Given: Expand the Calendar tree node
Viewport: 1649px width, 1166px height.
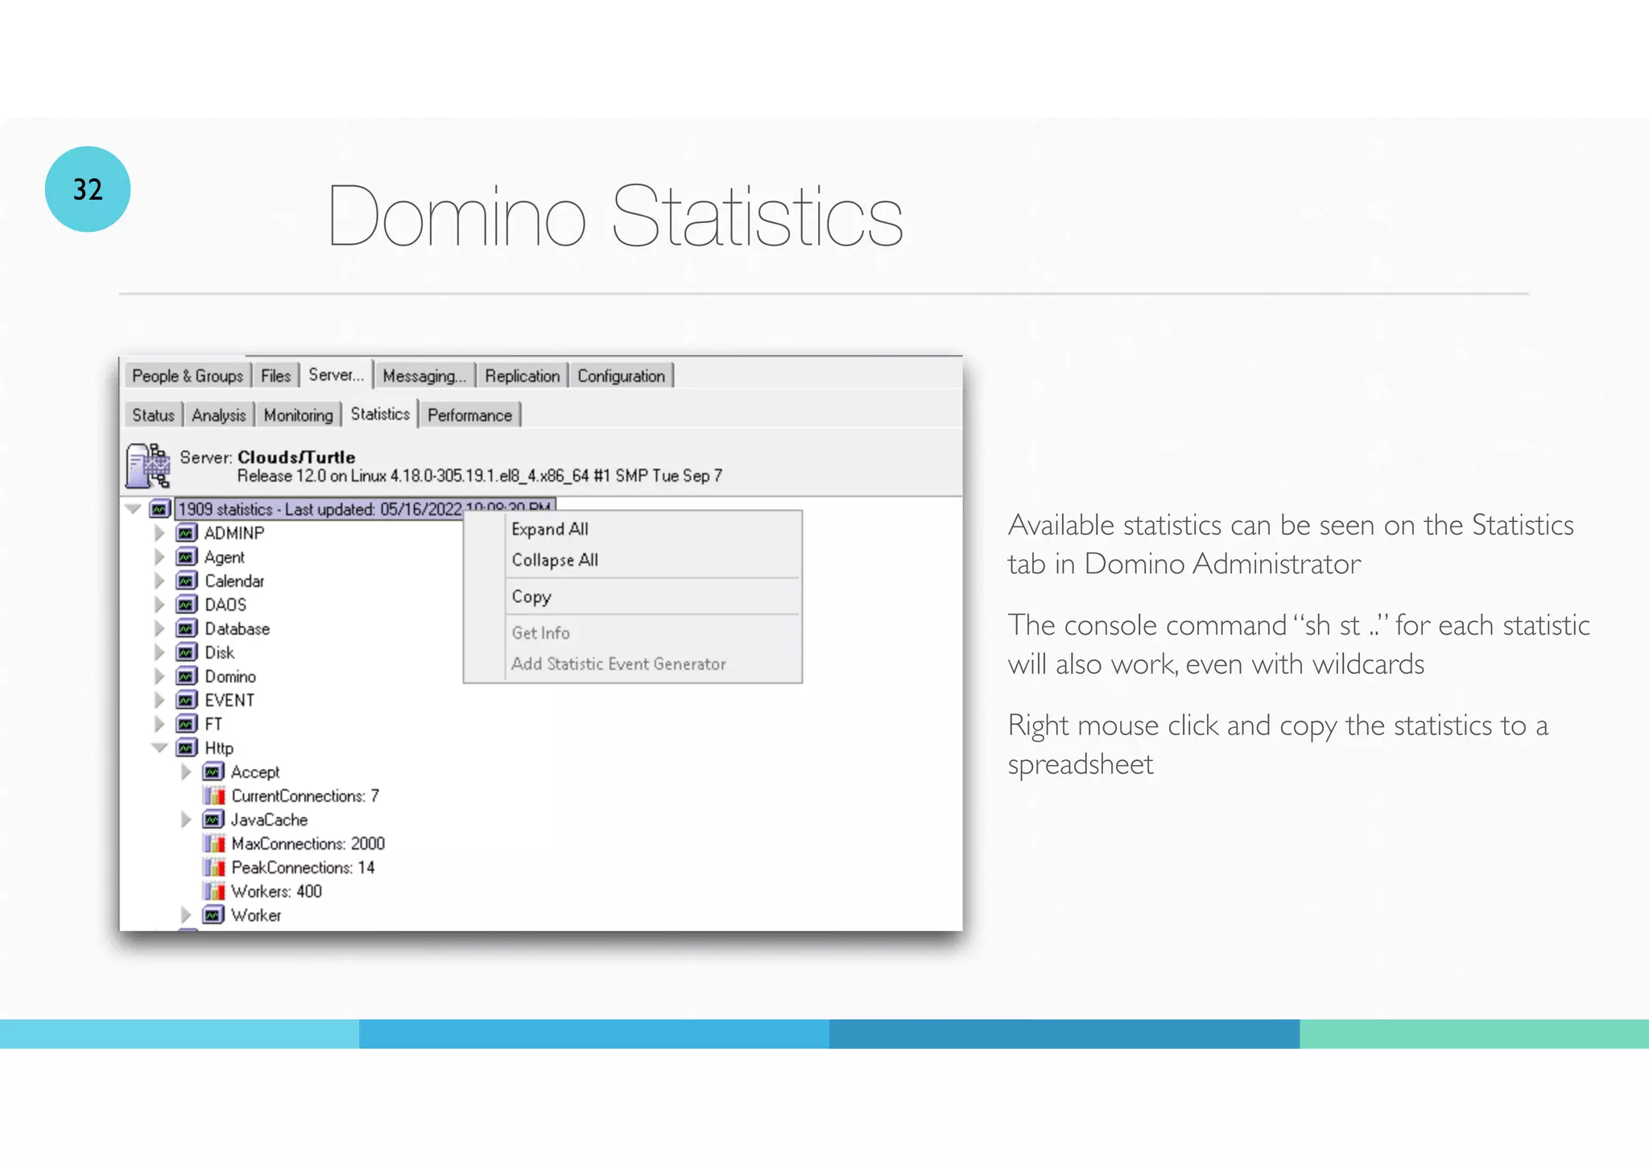Looking at the screenshot, I should pyautogui.click(x=159, y=581).
